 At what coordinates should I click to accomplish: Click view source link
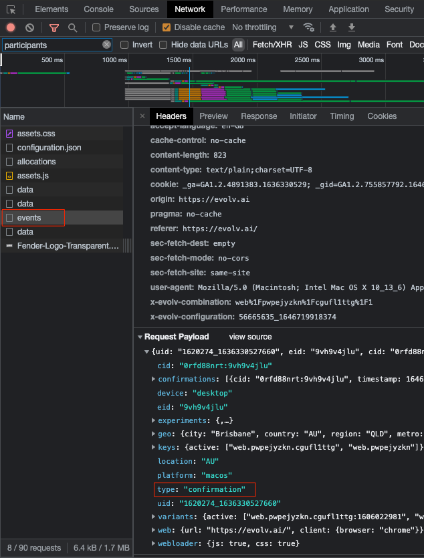[x=250, y=337]
